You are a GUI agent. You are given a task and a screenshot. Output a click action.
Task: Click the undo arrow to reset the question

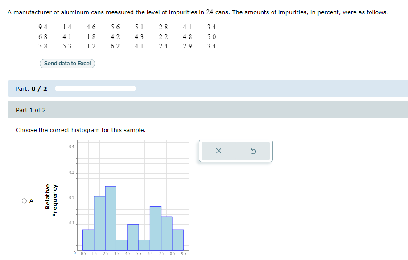click(252, 151)
